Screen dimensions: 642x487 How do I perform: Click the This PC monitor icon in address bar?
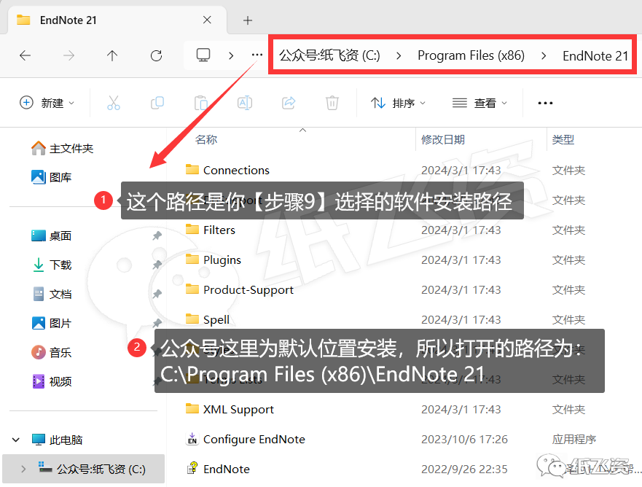(203, 55)
